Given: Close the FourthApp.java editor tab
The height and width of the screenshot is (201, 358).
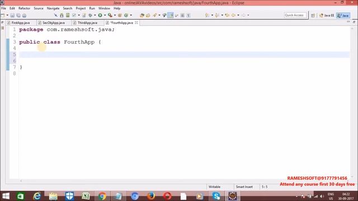Looking at the screenshot, I should point(136,22).
